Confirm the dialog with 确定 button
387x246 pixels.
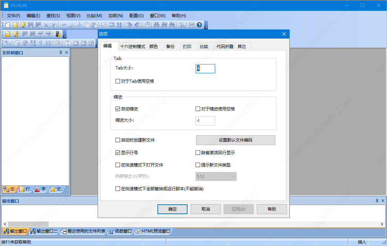[173, 209]
